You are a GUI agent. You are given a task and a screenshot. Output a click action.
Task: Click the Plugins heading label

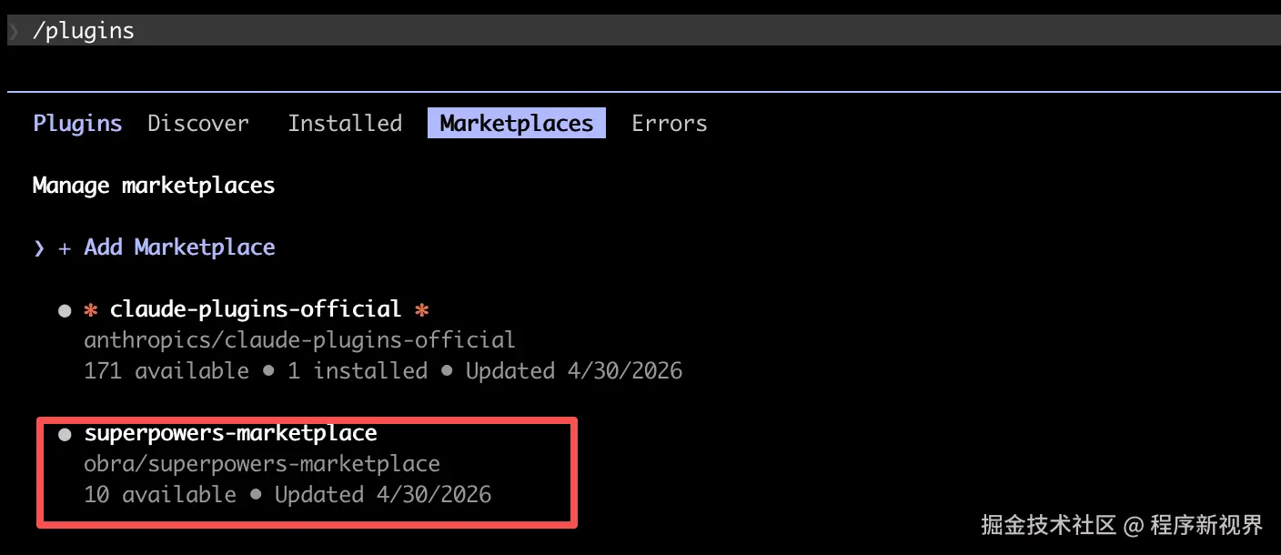coord(77,124)
